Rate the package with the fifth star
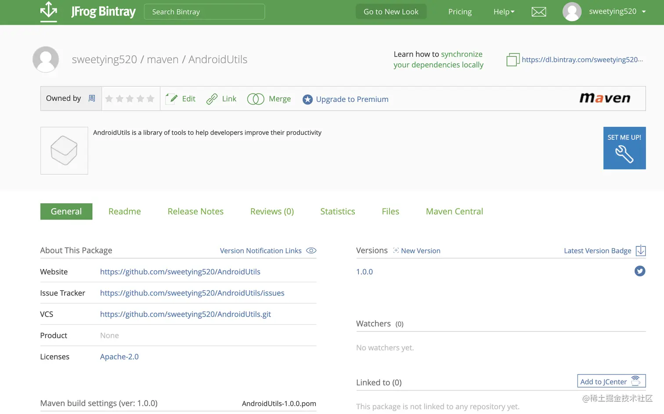Screen dimensions: 664x414 point(151,99)
